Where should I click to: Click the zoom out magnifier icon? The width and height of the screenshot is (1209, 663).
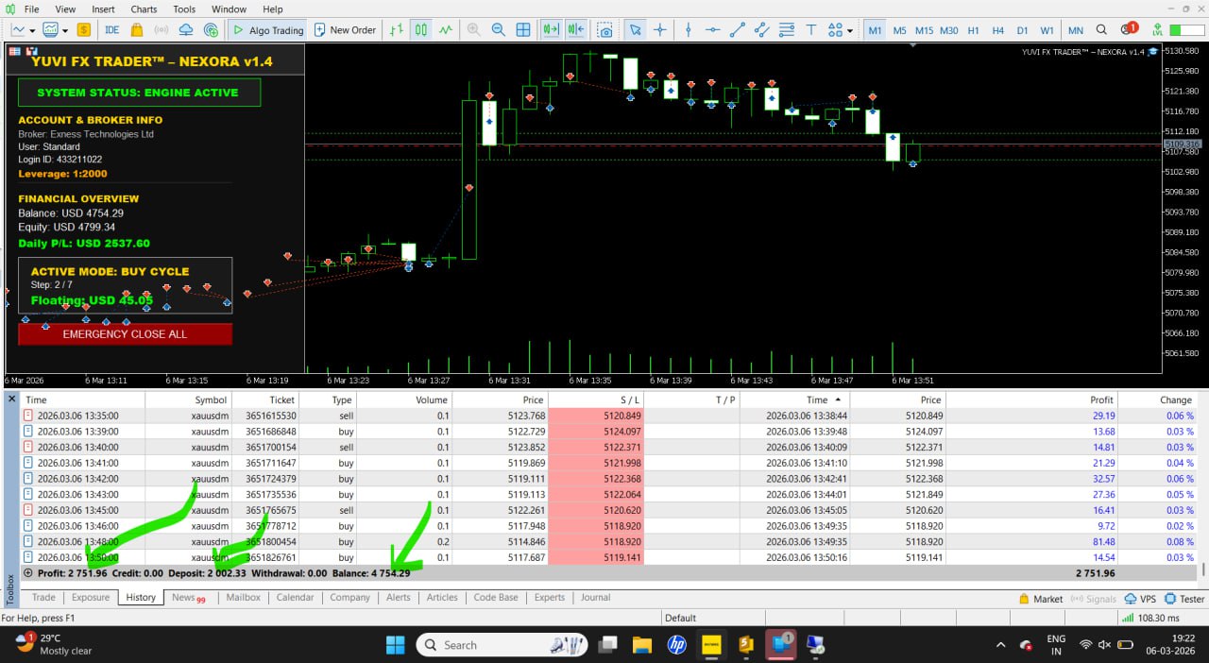pyautogui.click(x=498, y=30)
